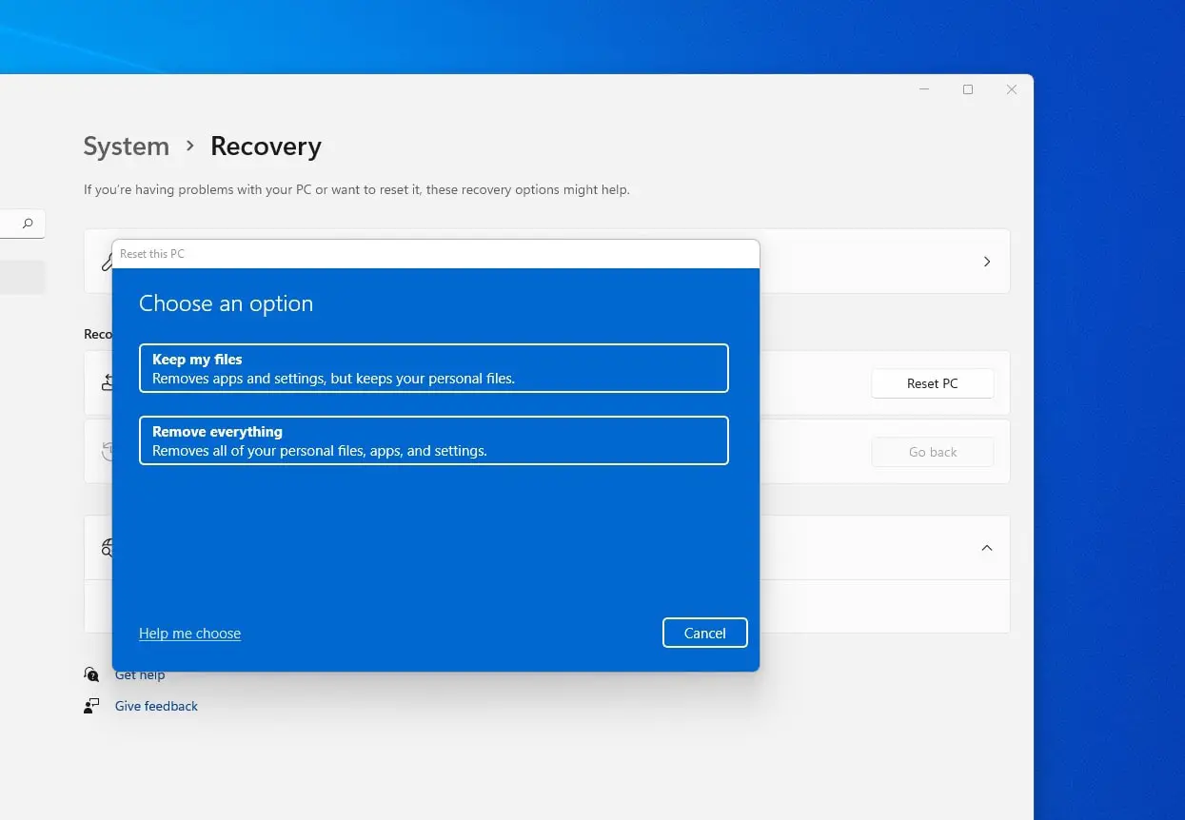Image resolution: width=1185 pixels, height=820 pixels.
Task: Open the Give feedback link
Action: pyautogui.click(x=155, y=706)
